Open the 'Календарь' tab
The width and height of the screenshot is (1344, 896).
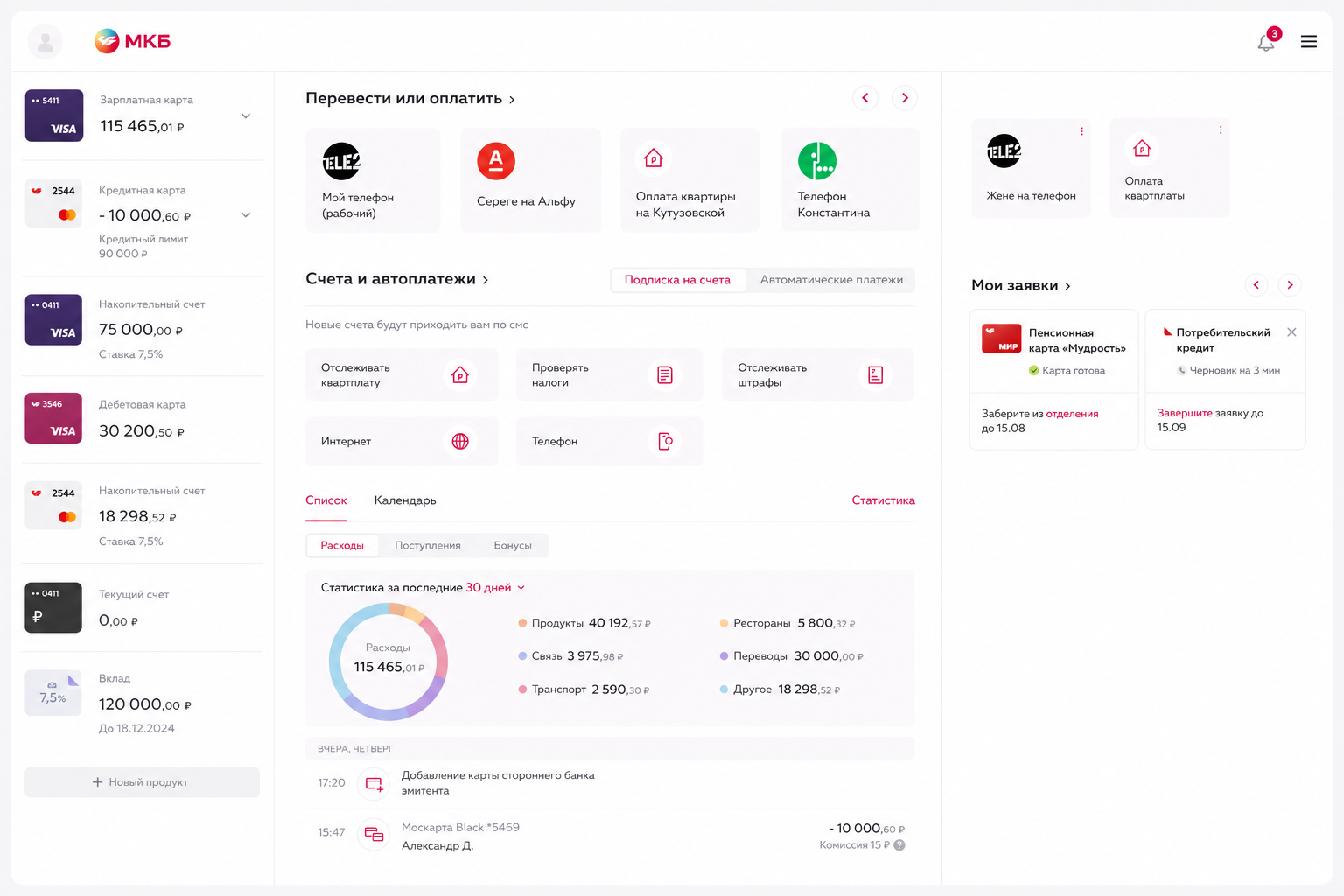click(405, 500)
